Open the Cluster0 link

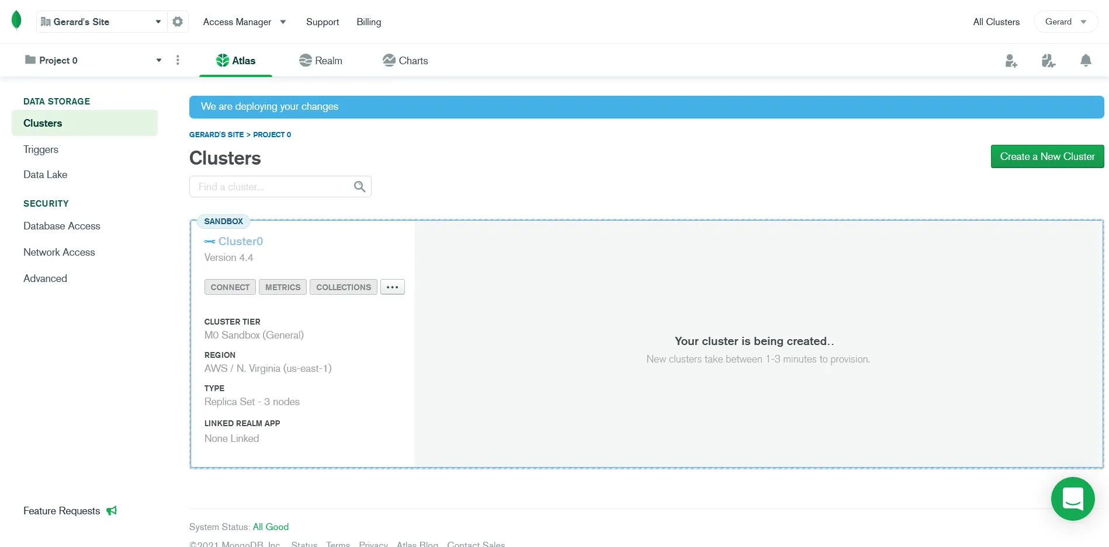click(x=240, y=241)
